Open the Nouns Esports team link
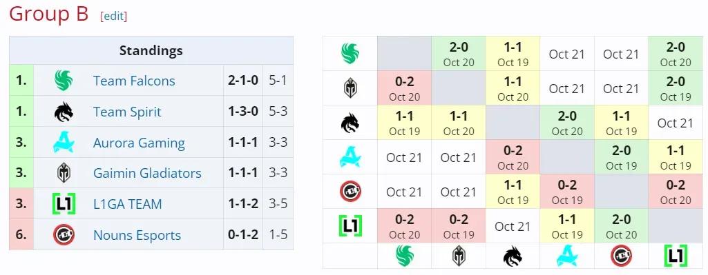 coord(137,235)
